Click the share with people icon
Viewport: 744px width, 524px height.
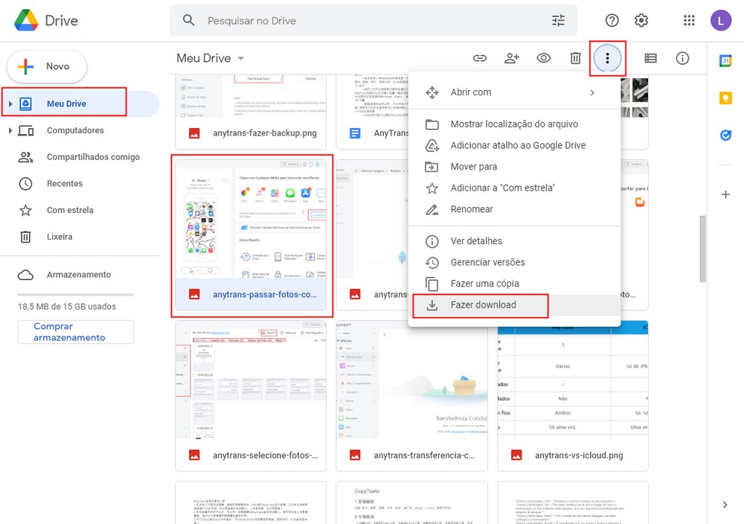point(512,58)
